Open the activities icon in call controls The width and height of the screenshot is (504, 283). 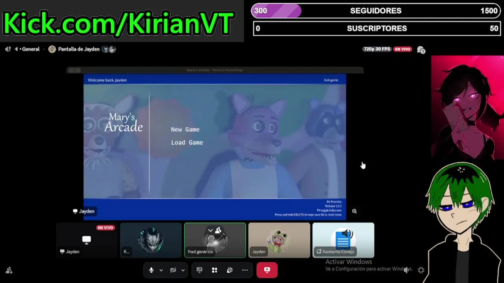tap(215, 270)
